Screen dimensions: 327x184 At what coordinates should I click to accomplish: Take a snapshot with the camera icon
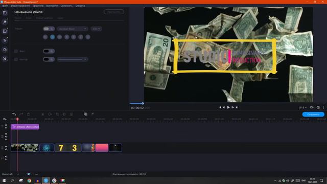(318, 107)
